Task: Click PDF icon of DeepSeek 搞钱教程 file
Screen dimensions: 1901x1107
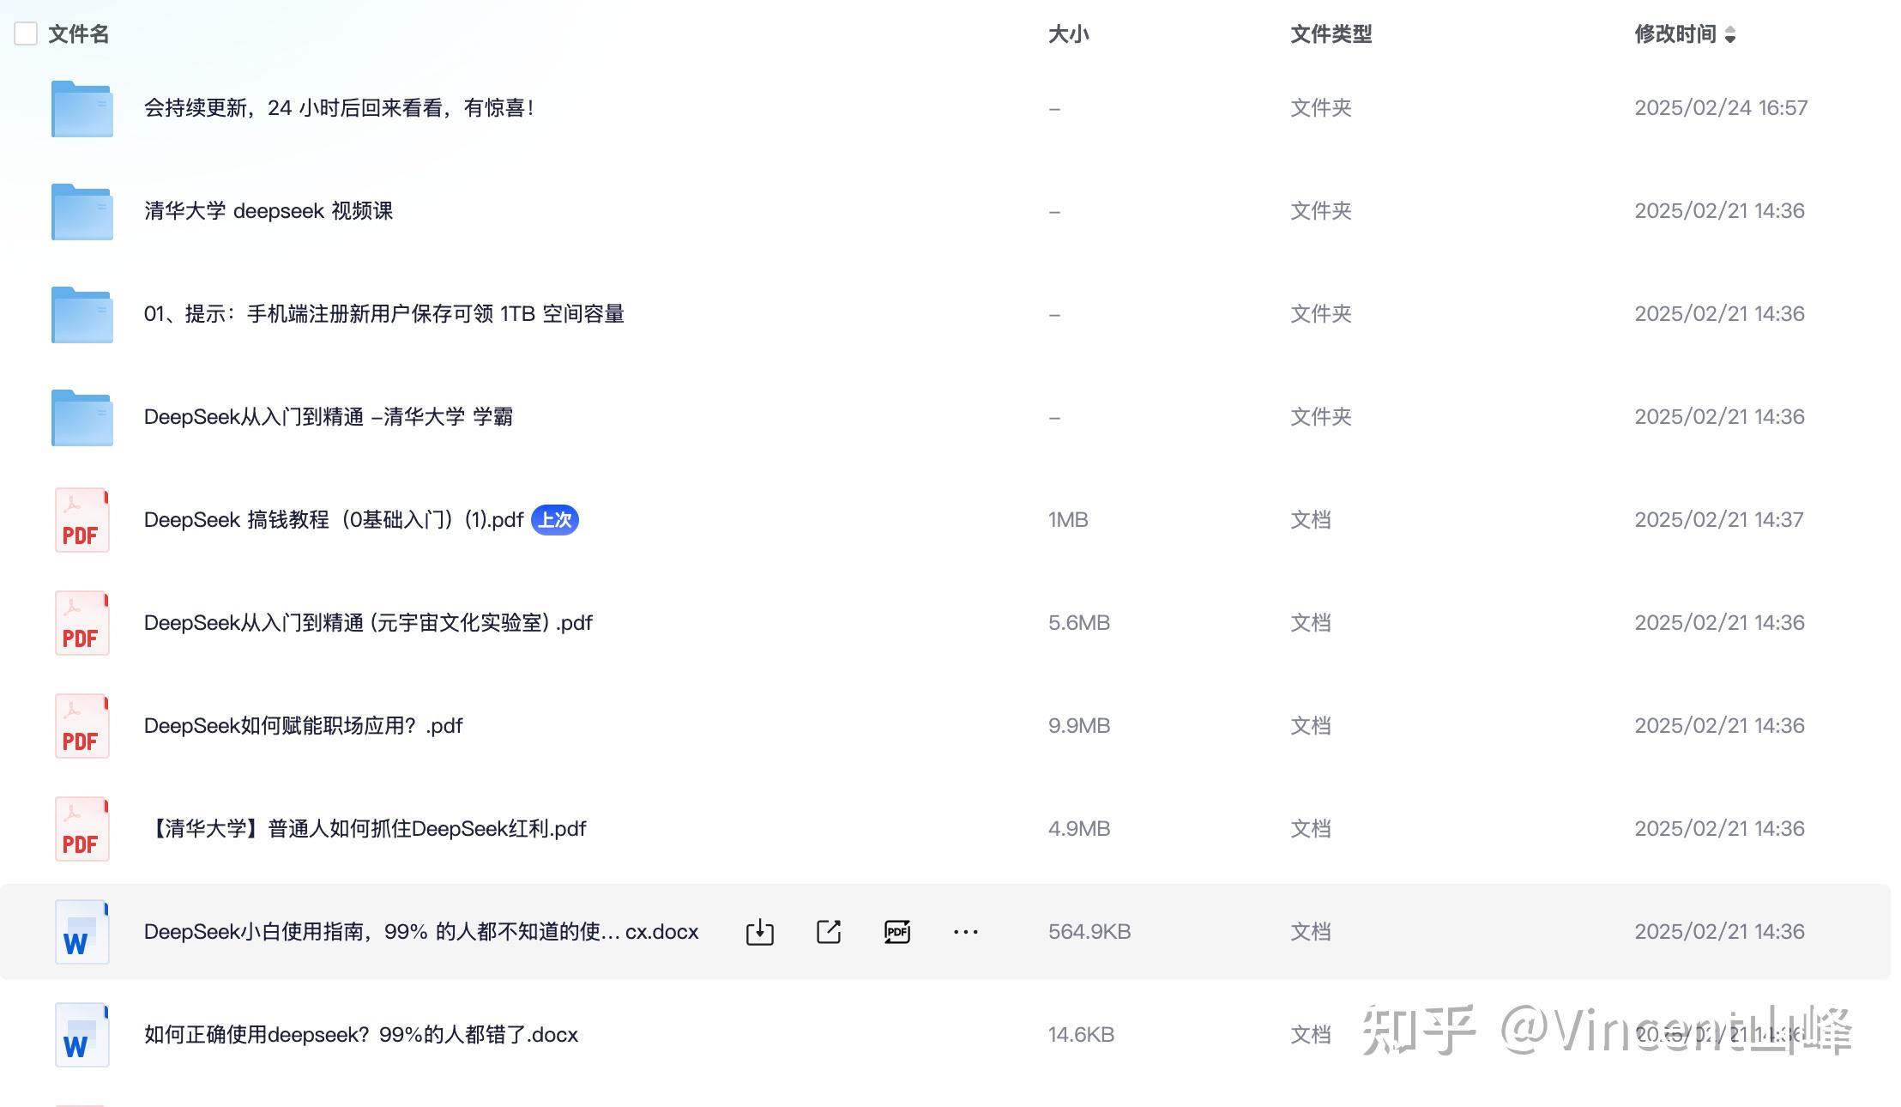Action: [81, 520]
